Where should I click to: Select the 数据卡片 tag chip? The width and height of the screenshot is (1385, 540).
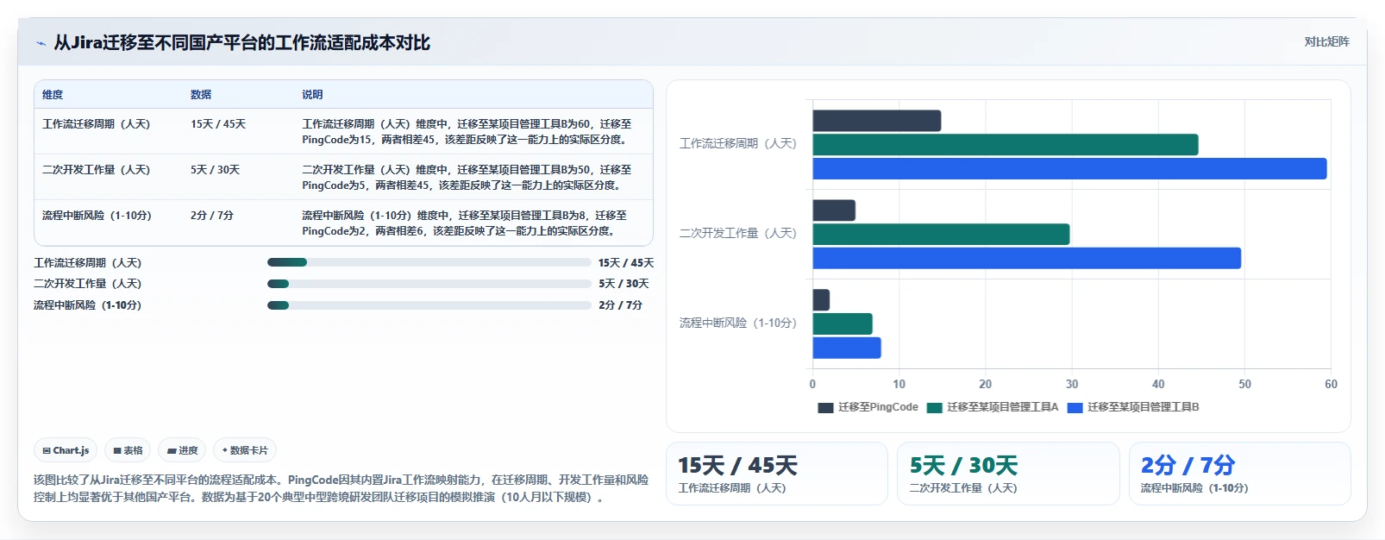(245, 450)
